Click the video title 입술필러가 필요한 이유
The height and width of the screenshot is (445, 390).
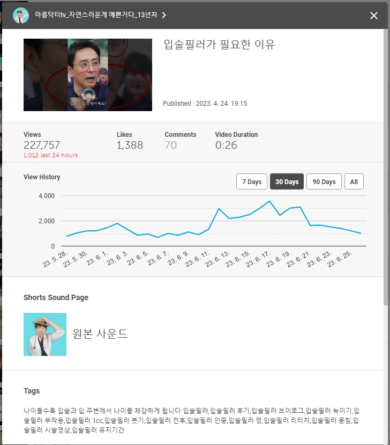[x=220, y=45]
